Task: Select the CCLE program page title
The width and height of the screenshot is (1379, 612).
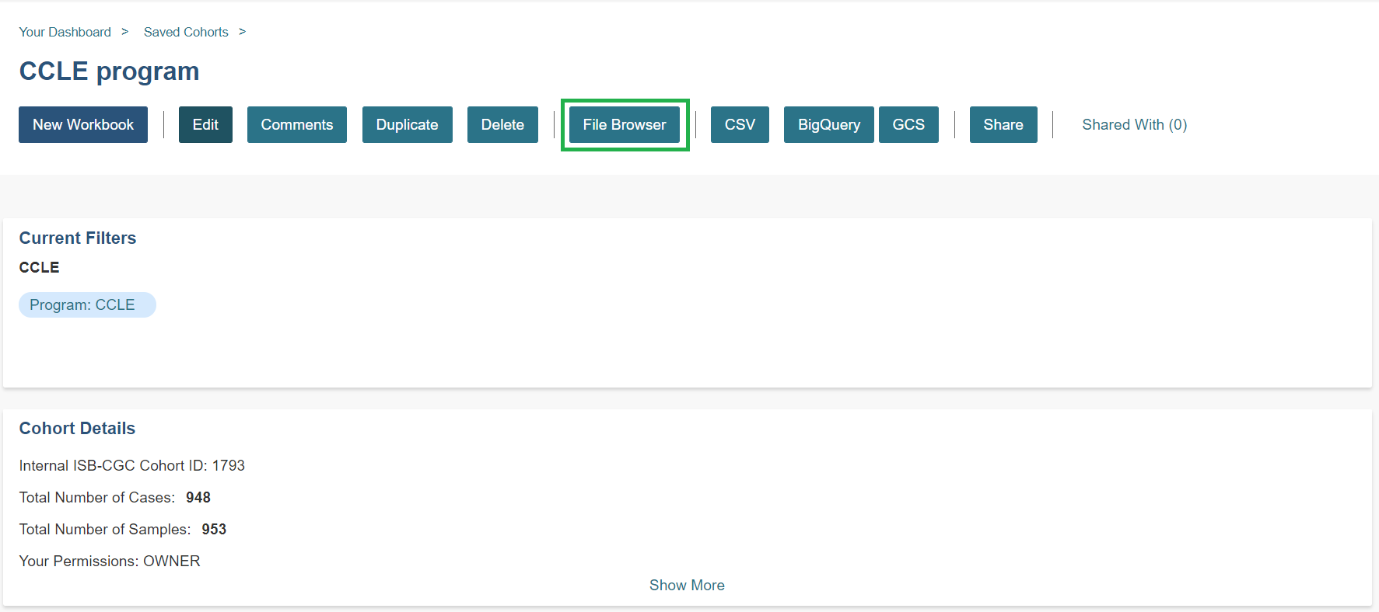Action: [x=109, y=71]
